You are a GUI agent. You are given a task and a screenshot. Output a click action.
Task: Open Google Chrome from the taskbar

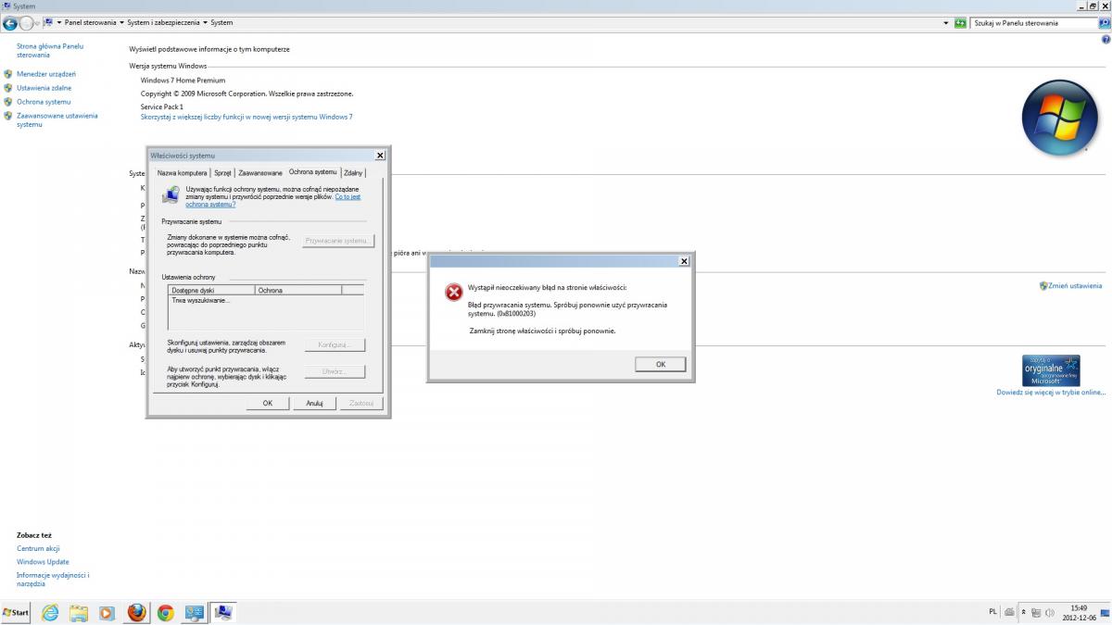coord(166,612)
